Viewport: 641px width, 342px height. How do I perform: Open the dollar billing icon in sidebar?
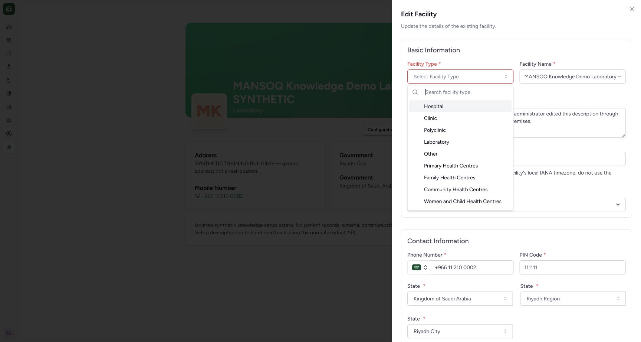coord(9,134)
